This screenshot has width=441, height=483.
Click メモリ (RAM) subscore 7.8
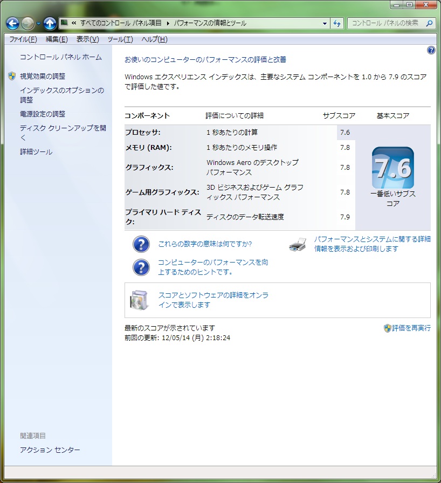[345, 148]
